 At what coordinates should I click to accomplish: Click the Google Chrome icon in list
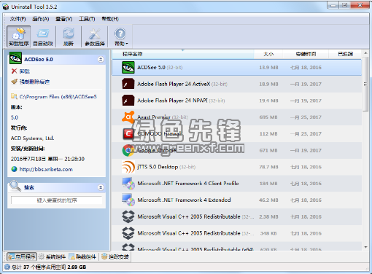pos(128,150)
